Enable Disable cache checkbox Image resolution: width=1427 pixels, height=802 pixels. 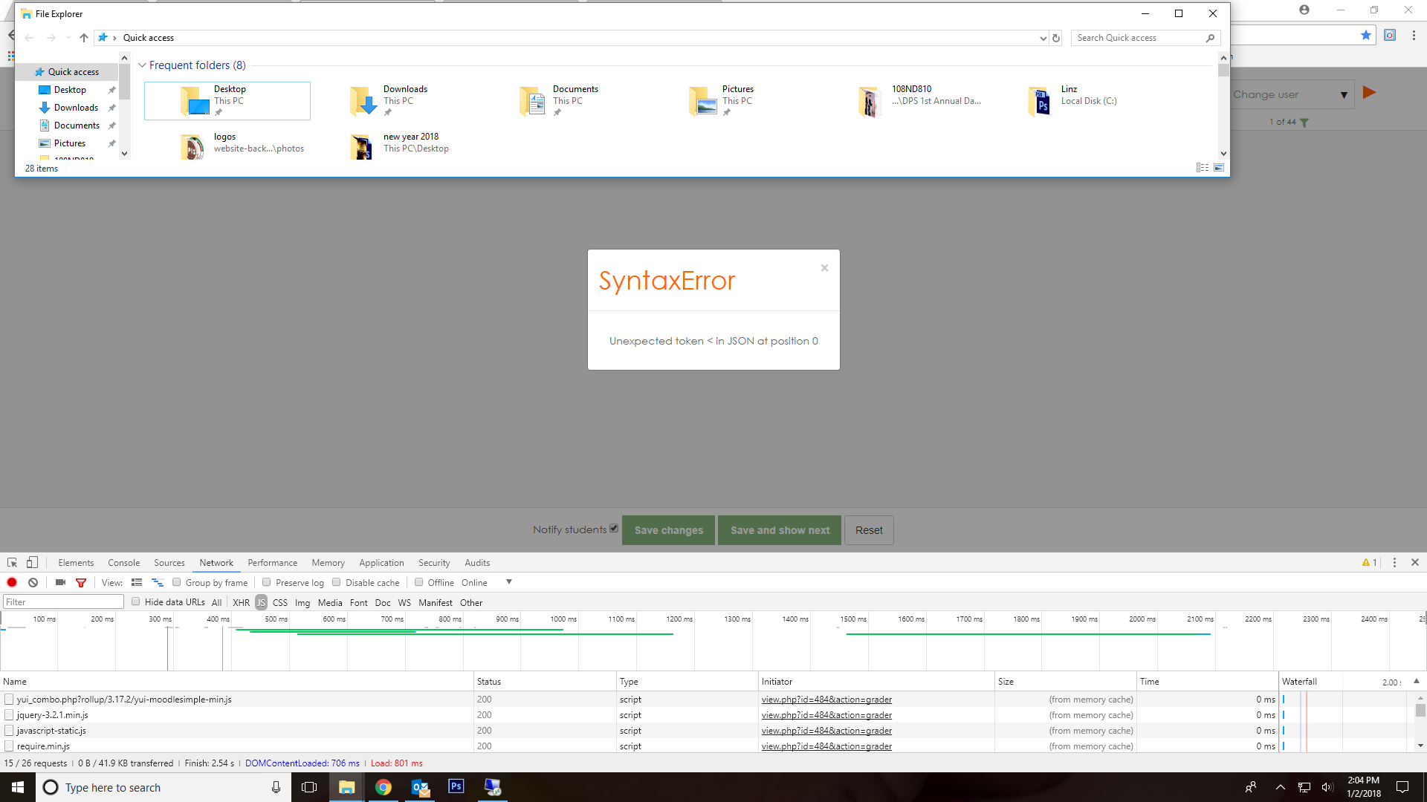[x=337, y=582]
